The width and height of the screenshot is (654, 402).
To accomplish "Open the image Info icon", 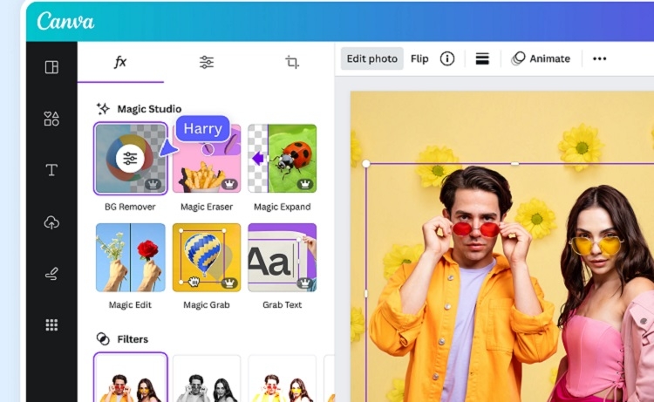I will coord(447,58).
